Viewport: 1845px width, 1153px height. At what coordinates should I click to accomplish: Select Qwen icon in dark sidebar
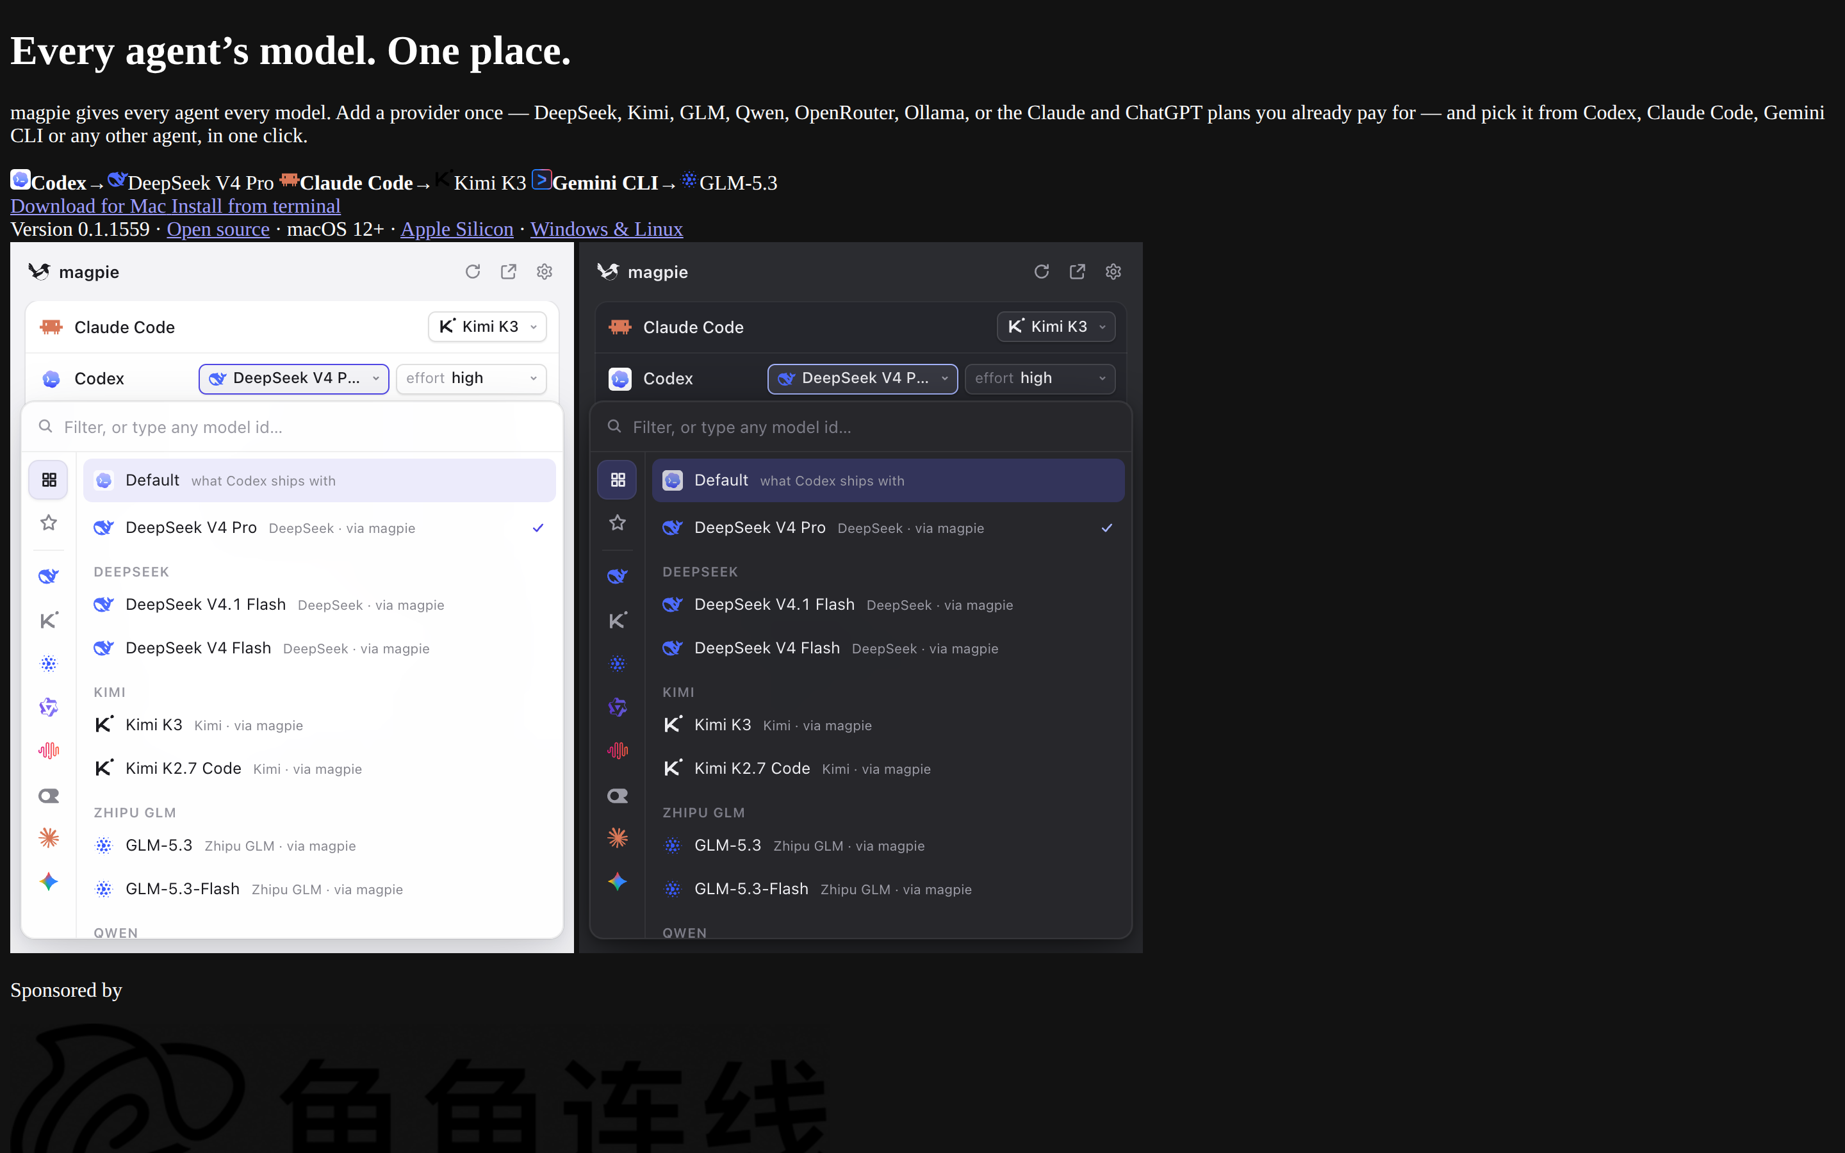[618, 708]
